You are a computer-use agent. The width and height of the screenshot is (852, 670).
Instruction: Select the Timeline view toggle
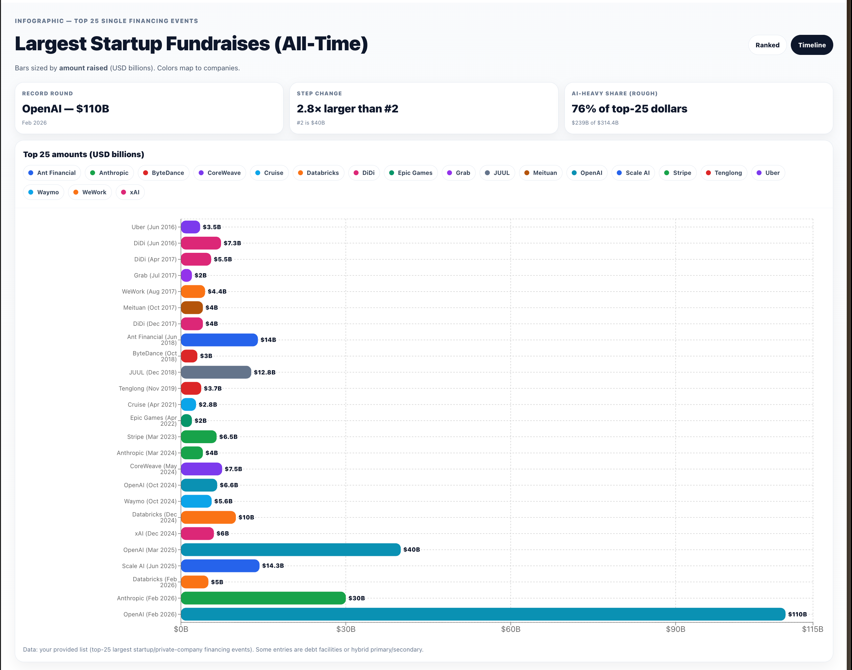point(811,45)
